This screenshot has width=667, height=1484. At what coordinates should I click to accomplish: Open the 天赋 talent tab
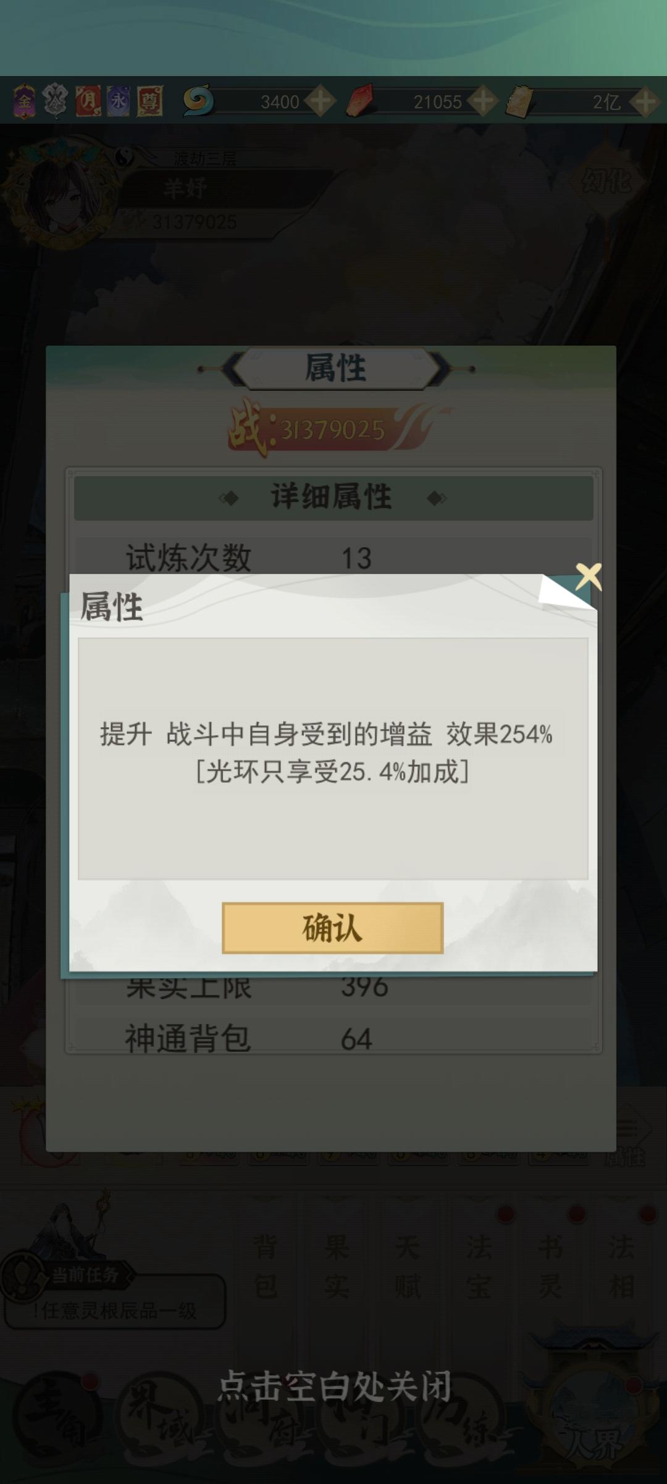(x=408, y=1266)
